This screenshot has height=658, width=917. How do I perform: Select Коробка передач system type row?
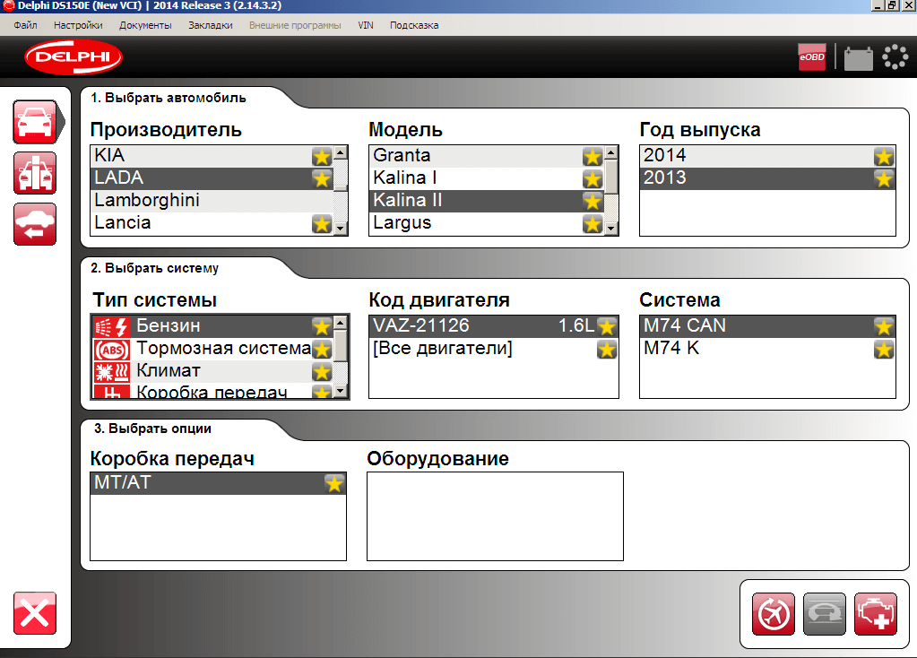[x=212, y=391]
